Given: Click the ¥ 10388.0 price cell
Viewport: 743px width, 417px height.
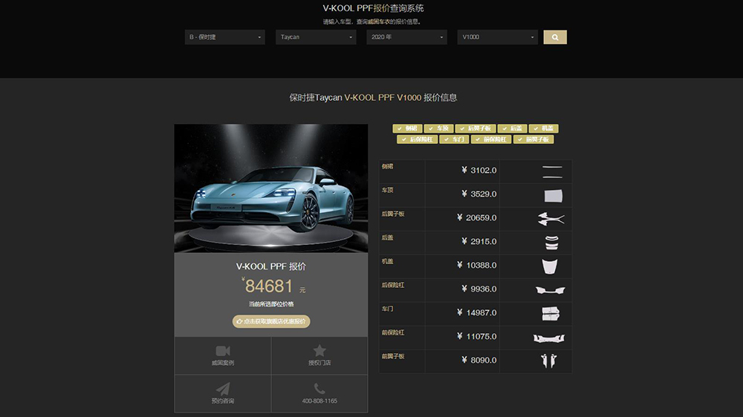Looking at the screenshot, I should point(462,266).
